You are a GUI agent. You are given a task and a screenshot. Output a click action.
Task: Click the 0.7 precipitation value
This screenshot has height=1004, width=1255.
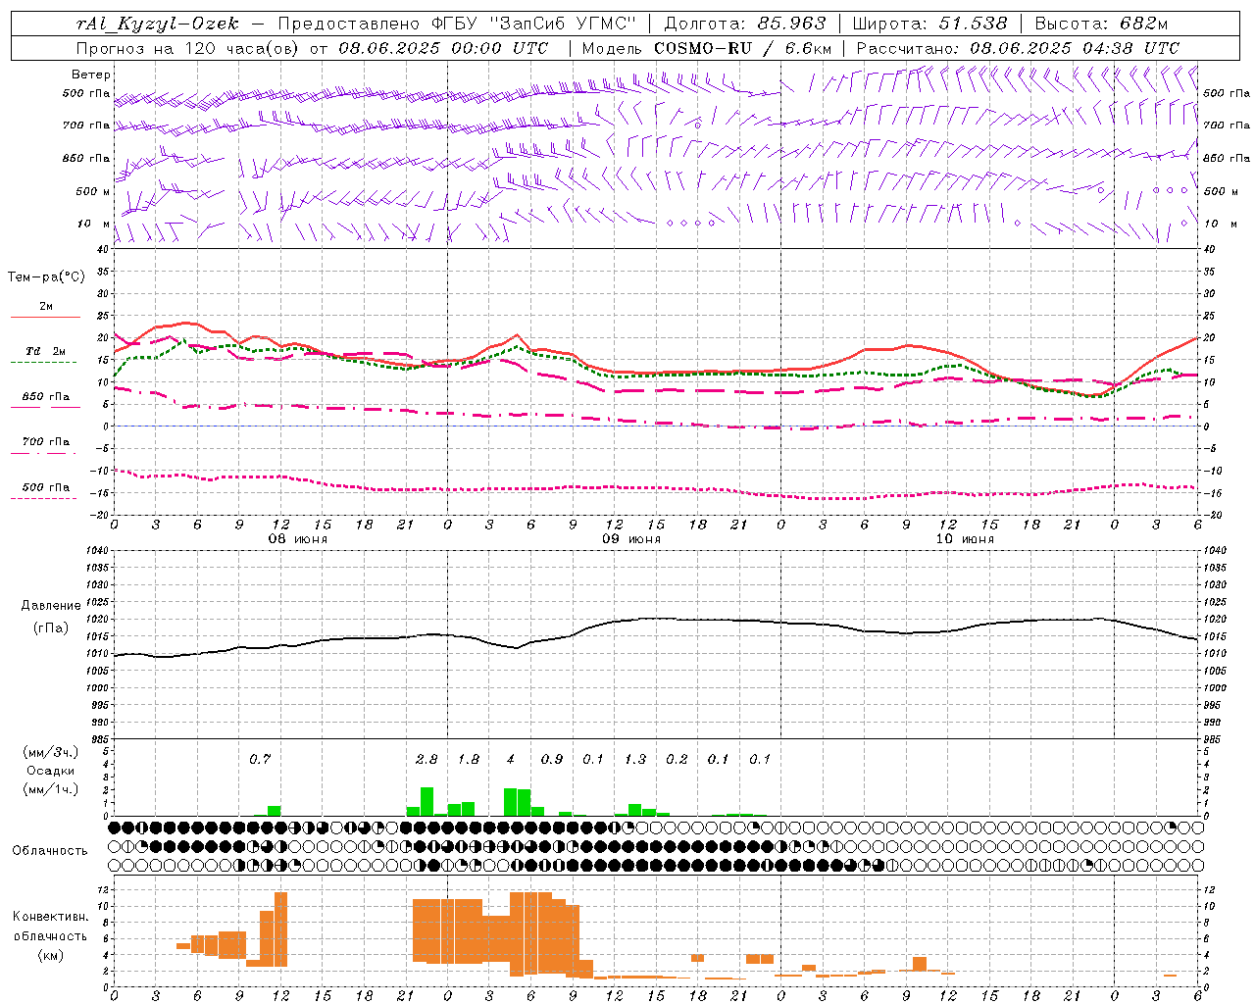[x=260, y=759]
